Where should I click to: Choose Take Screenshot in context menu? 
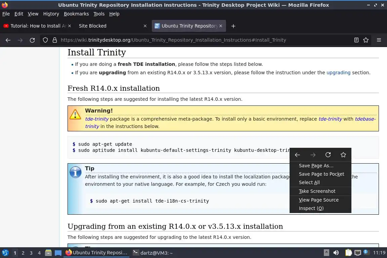320,191
